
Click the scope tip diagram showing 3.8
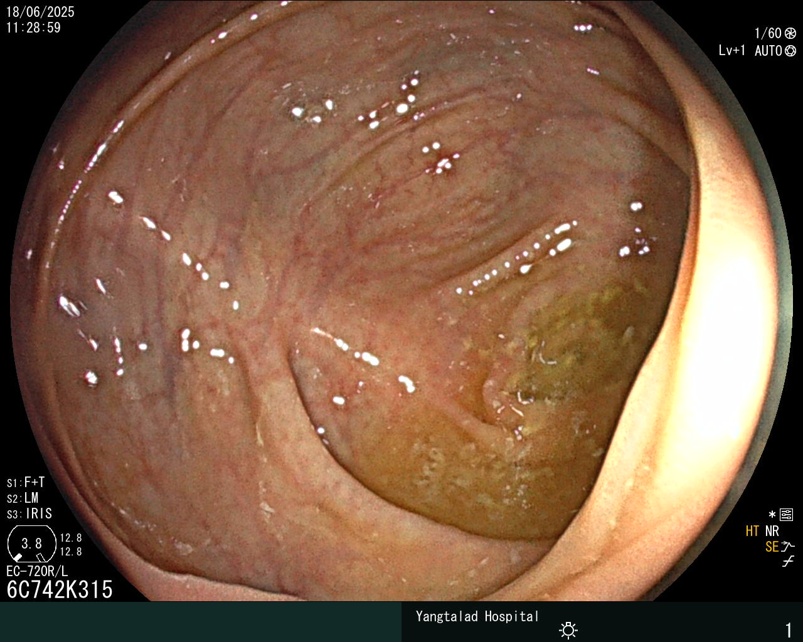[31, 544]
